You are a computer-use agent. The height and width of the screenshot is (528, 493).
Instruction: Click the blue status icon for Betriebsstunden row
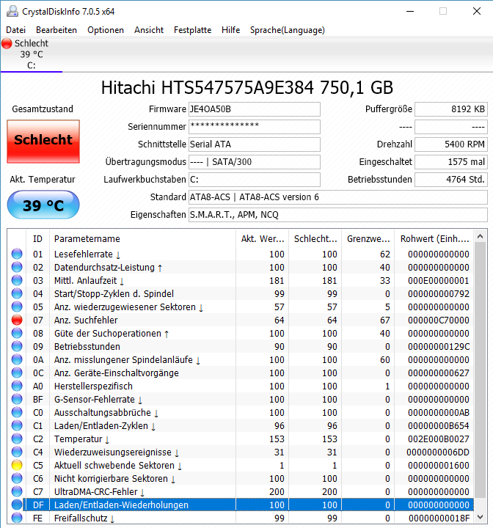[17, 346]
